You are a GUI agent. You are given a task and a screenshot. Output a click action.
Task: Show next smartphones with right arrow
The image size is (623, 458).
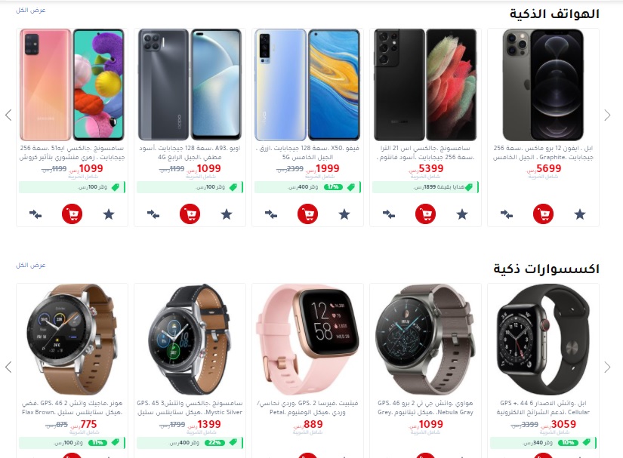tap(607, 115)
